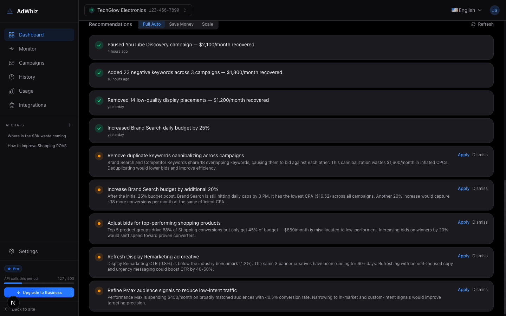
Task: Switch to the Save Money tab
Action: coord(181,24)
